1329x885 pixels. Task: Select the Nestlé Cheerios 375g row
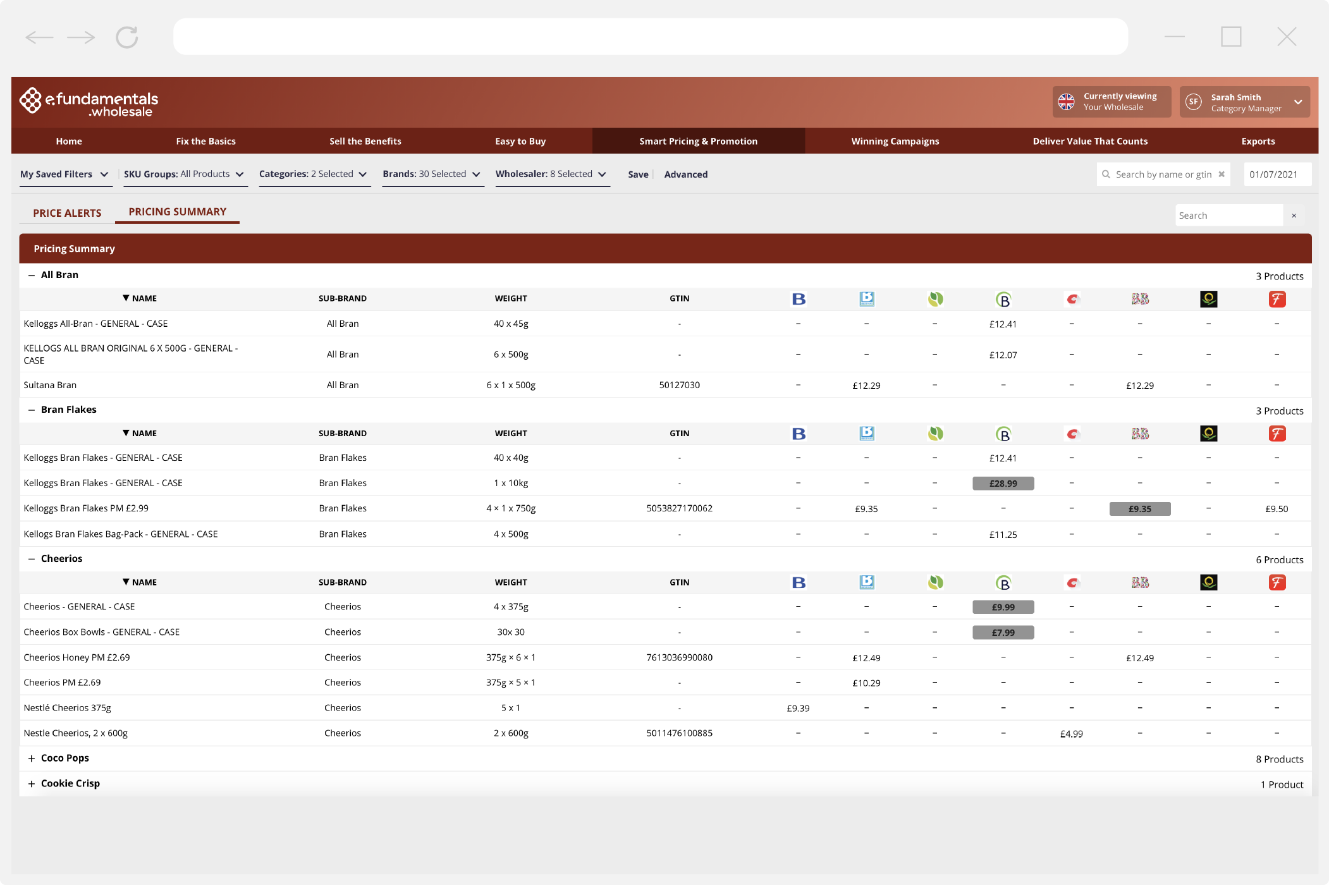tap(665, 708)
